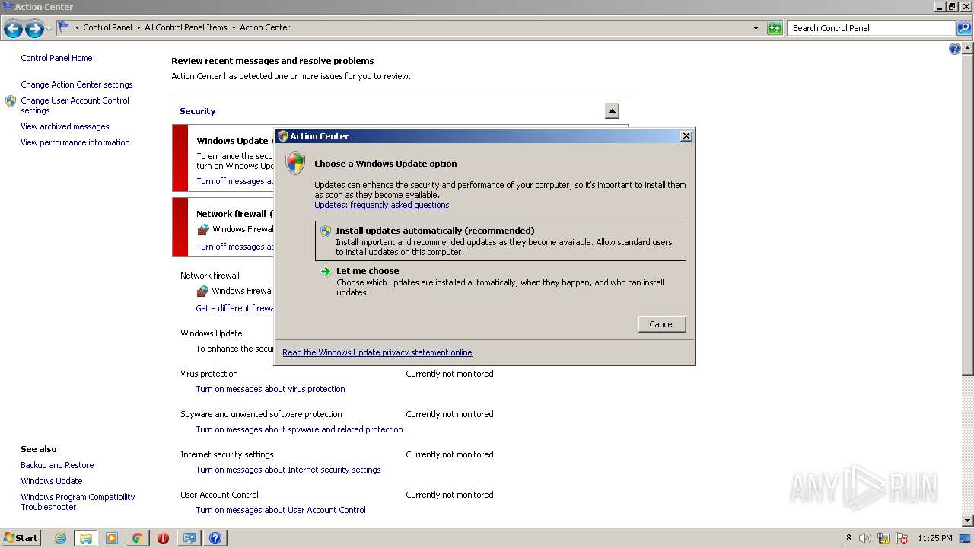Select Control Panel in address breadcrumb

(107, 27)
